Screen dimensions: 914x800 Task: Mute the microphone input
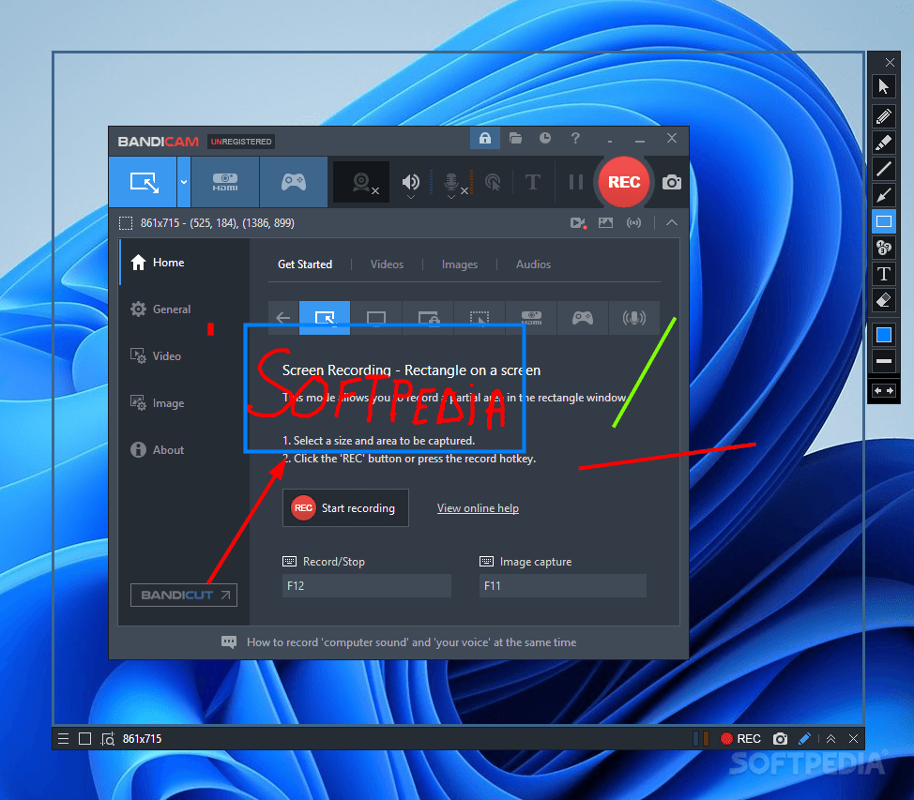450,182
